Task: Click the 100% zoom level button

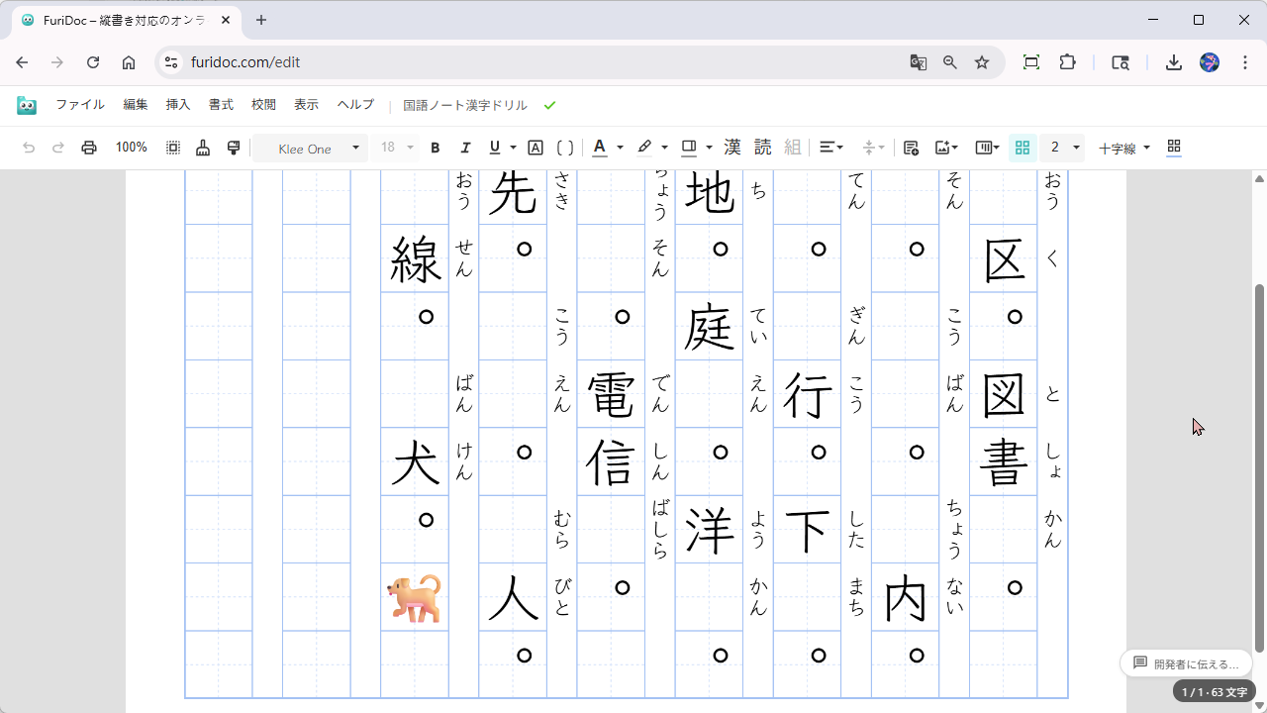Action: 131,148
